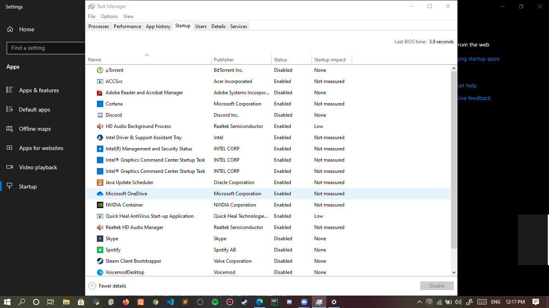Select the Quick Heal AntiVirus Start-up Application icon

pos(100,216)
